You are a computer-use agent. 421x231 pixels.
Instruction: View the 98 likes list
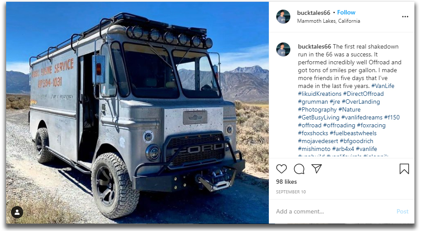tap(286, 182)
